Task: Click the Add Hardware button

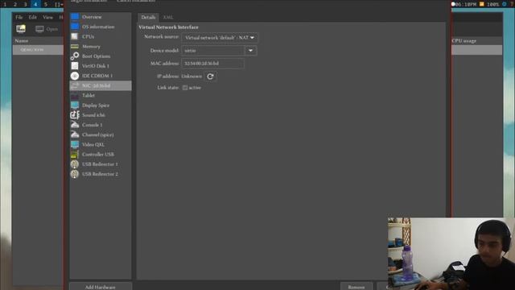Action: (101, 287)
